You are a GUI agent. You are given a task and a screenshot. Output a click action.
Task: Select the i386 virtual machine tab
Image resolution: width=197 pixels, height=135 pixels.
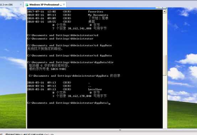[11, 5]
